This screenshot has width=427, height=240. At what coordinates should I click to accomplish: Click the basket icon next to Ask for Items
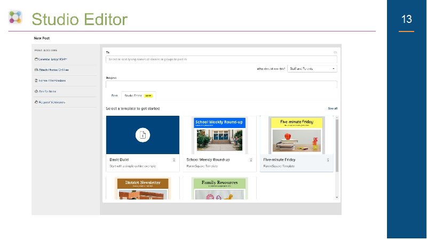coord(36,91)
